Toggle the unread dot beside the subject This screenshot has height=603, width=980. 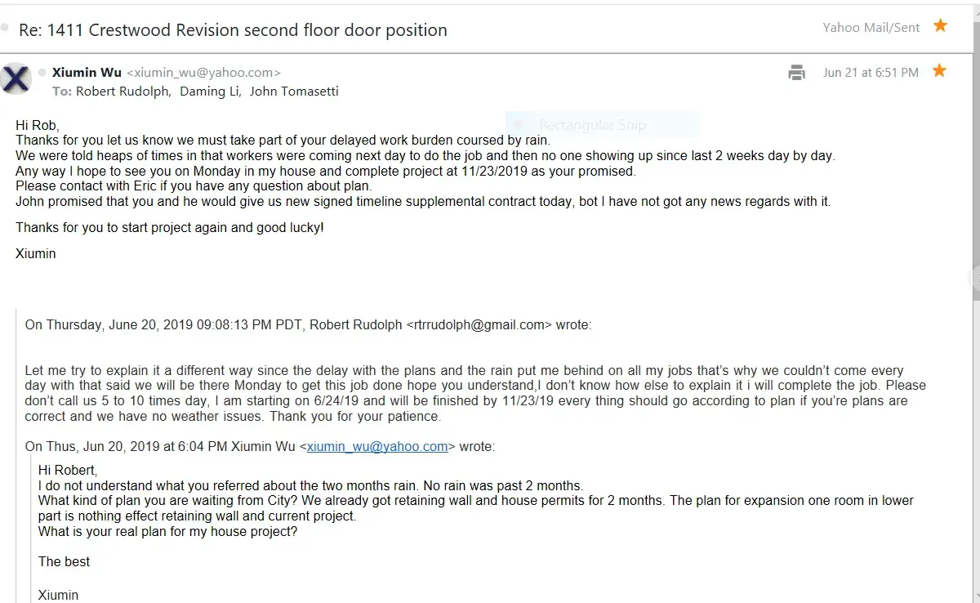(x=5, y=28)
